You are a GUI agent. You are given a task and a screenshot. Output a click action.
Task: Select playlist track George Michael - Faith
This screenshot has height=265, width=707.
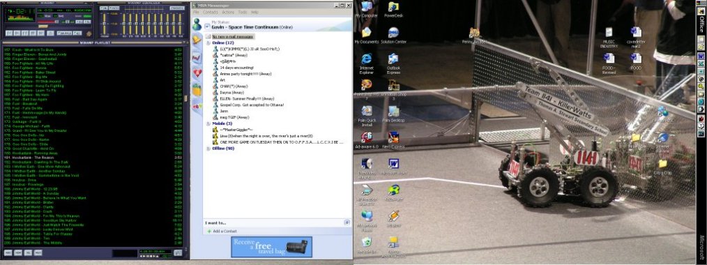(x=93, y=126)
